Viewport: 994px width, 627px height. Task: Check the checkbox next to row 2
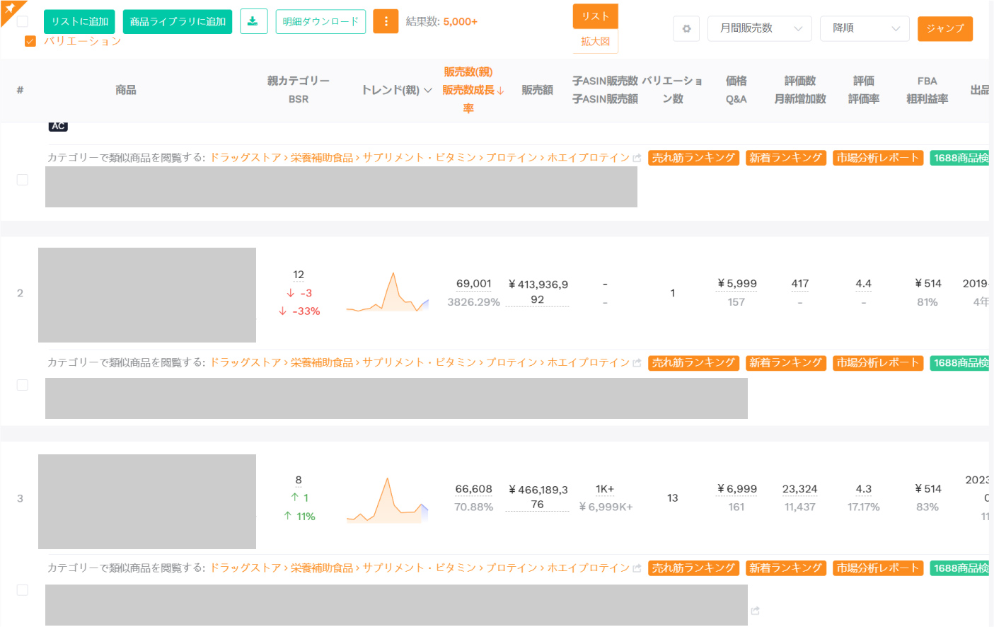(x=22, y=384)
